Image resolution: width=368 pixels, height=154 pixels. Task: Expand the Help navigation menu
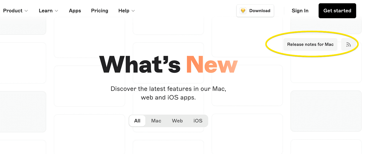pos(127,11)
